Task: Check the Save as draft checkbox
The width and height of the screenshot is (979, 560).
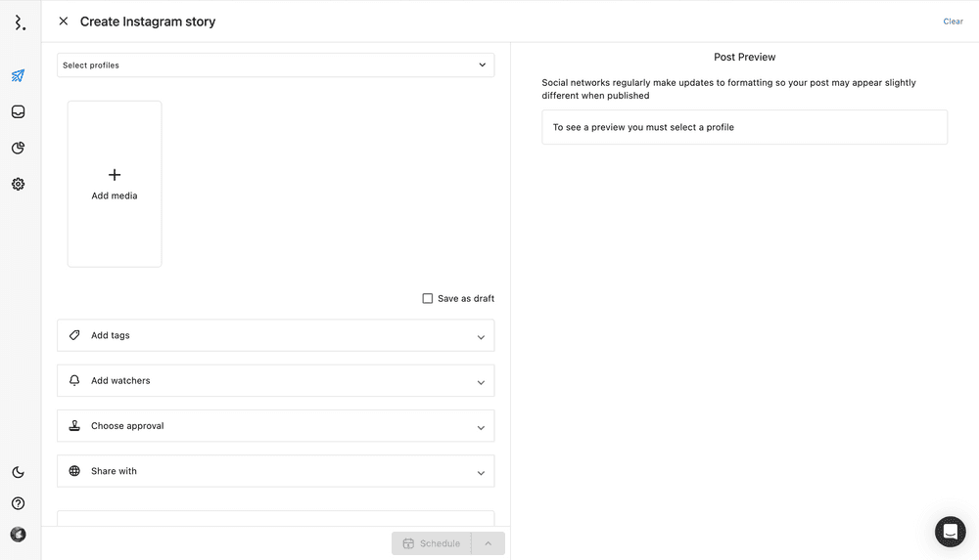Action: (x=428, y=298)
